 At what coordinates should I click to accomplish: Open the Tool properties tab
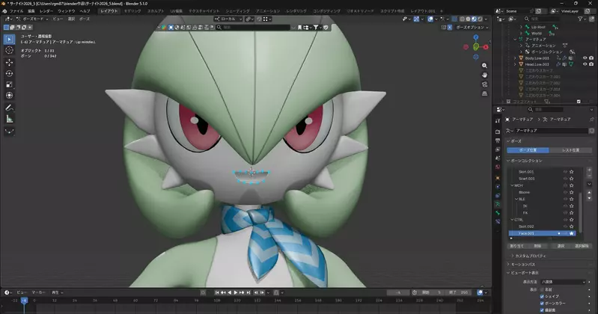point(498,120)
